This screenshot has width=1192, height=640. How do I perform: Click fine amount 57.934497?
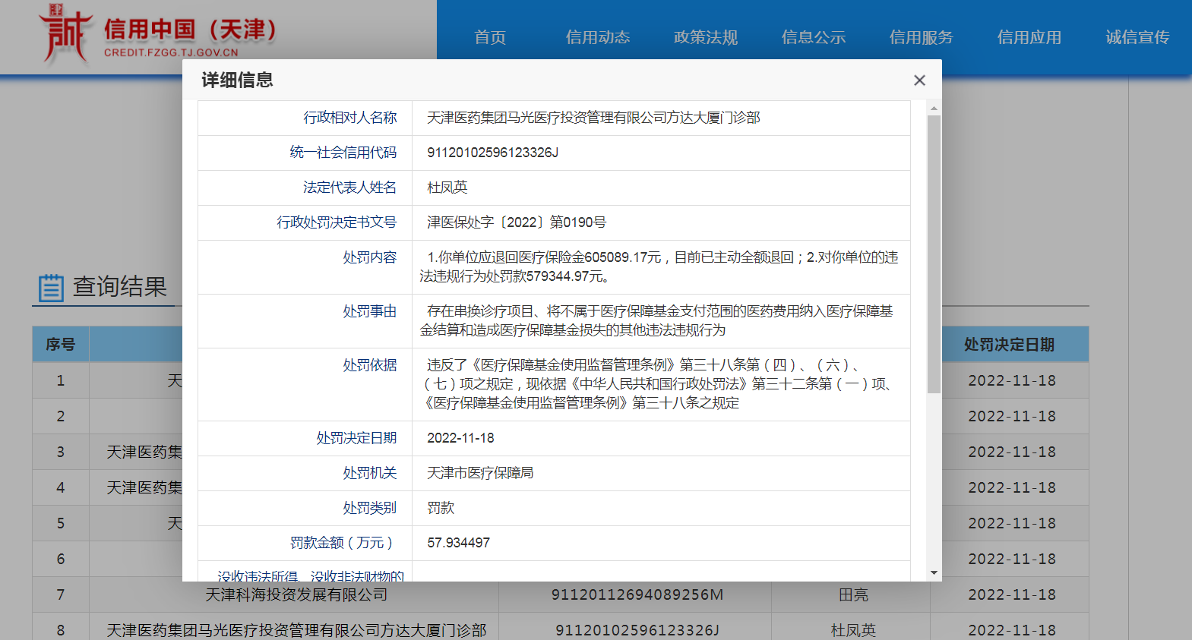pyautogui.click(x=458, y=543)
